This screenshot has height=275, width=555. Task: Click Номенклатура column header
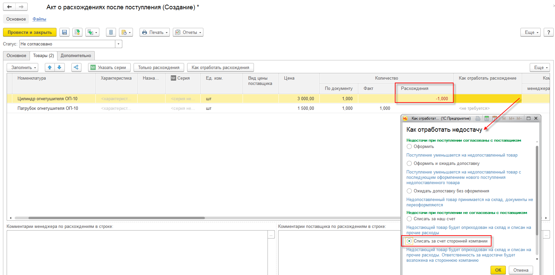tap(54, 83)
